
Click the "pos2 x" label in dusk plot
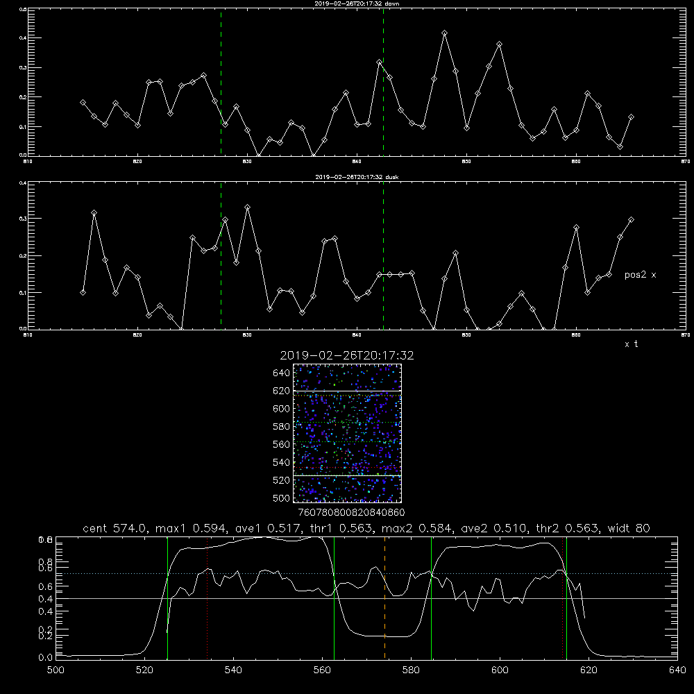point(640,275)
